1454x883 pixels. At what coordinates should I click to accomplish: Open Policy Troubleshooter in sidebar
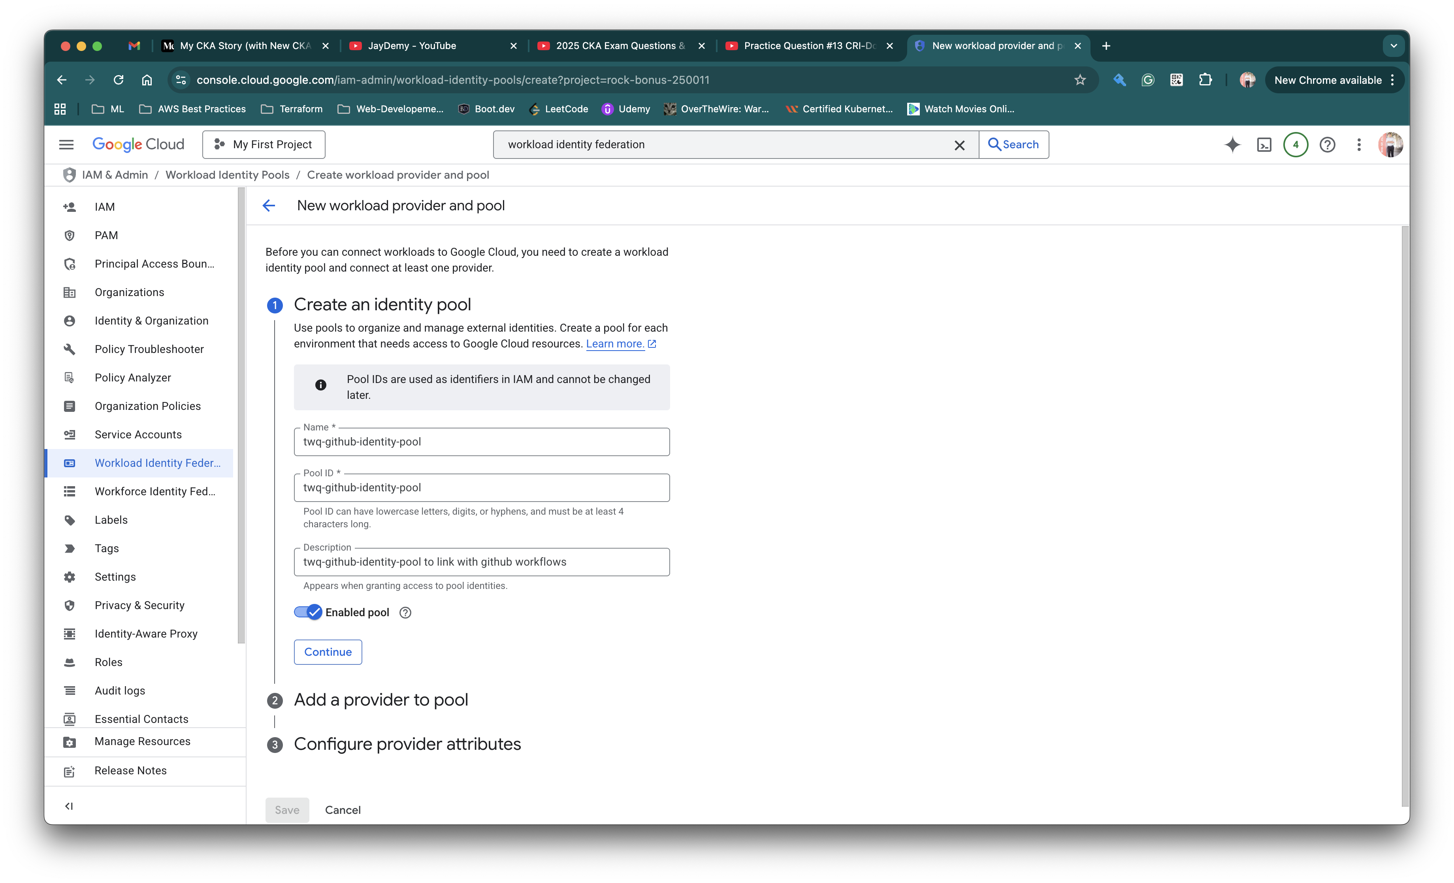click(x=139, y=349)
